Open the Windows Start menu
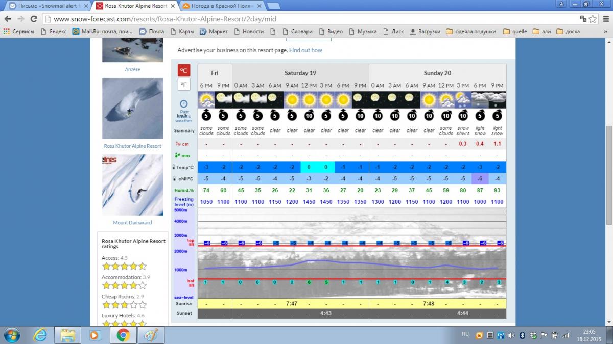Image resolution: width=613 pixels, height=344 pixels. 11,335
